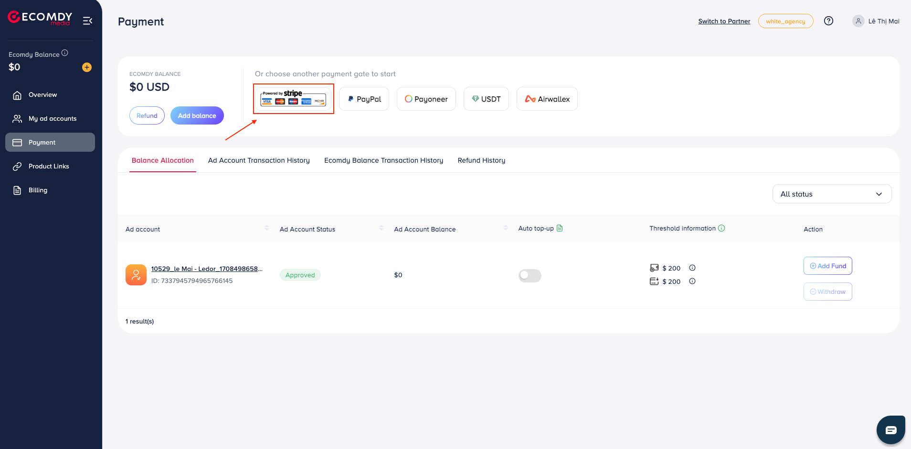This screenshot has height=449, width=911.
Task: Open Product Links in the sidebar
Action: 50,167
